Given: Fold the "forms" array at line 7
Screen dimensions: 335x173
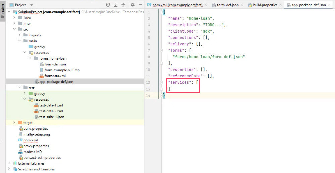Looking at the screenshot, I should (162, 50).
